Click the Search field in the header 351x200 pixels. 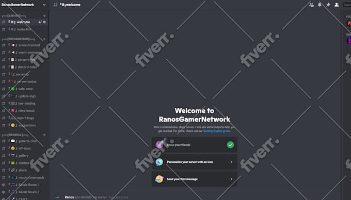[x=347, y=5]
